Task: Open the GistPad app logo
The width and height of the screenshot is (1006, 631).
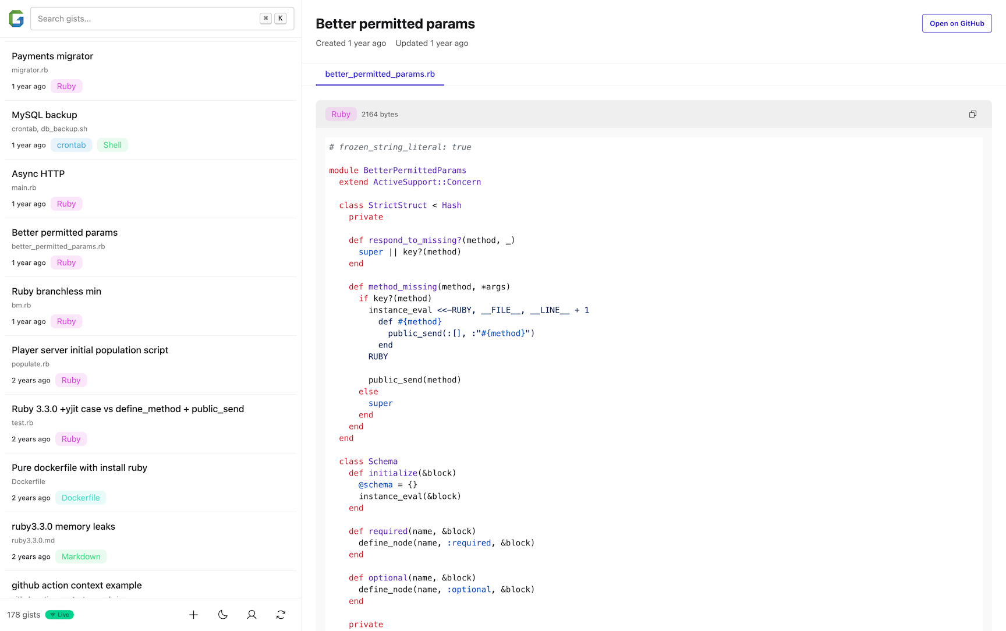Action: coord(16,18)
